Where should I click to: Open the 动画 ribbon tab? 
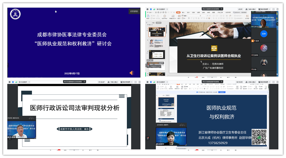198,12
